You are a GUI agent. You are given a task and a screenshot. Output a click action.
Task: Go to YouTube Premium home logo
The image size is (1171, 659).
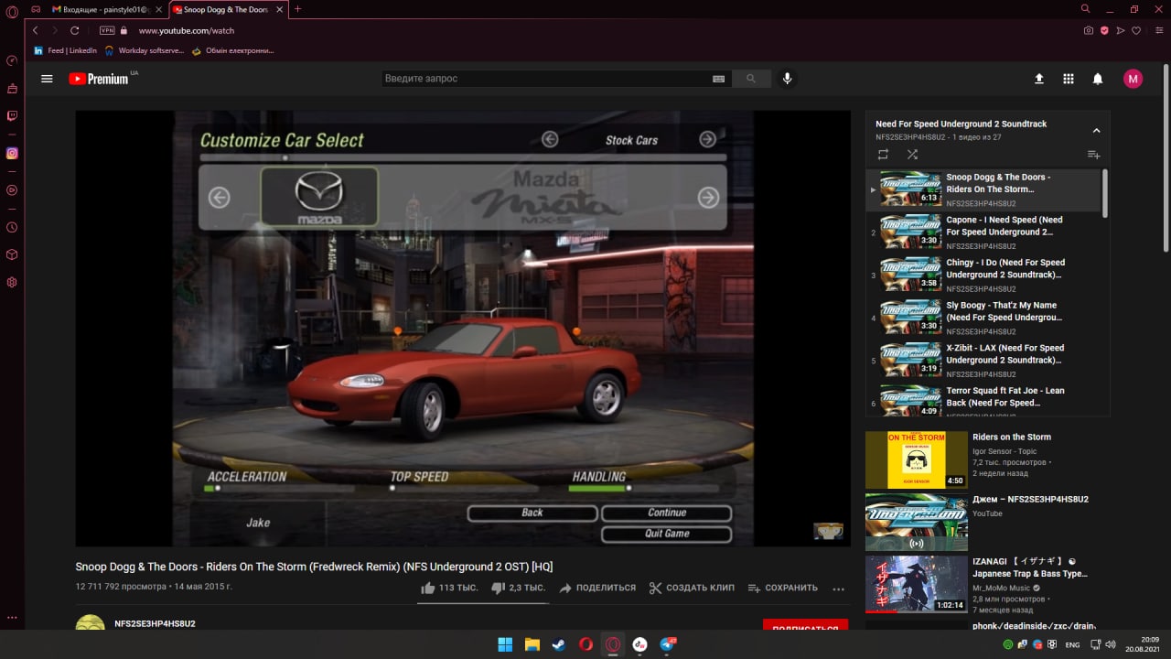click(99, 79)
